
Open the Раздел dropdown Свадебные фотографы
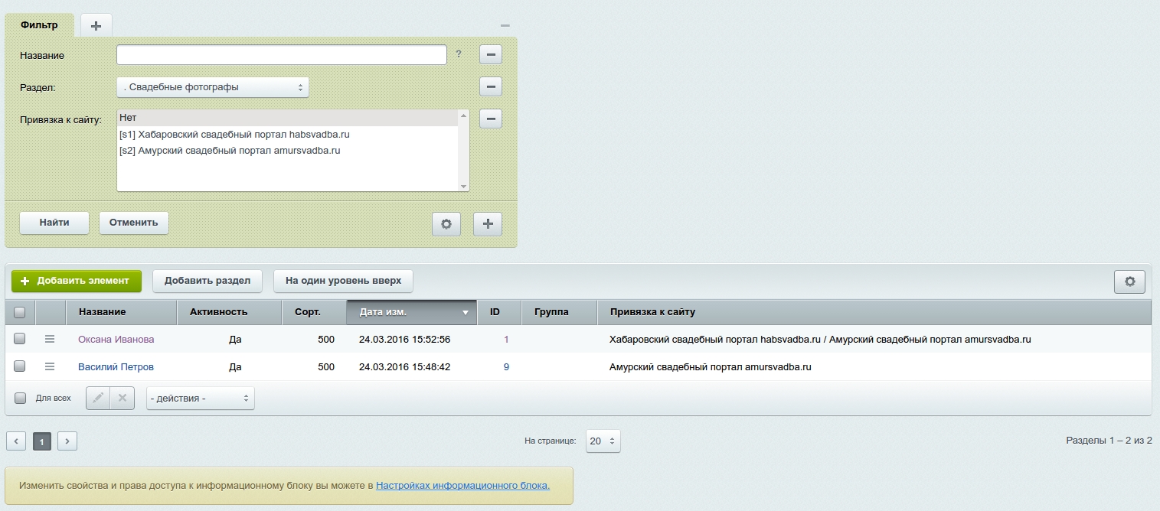[x=213, y=87]
